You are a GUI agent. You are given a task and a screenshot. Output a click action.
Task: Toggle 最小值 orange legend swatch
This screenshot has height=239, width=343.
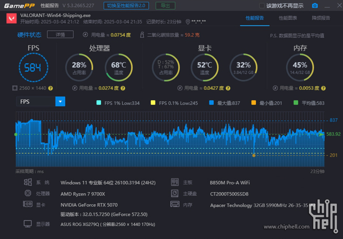(254, 103)
